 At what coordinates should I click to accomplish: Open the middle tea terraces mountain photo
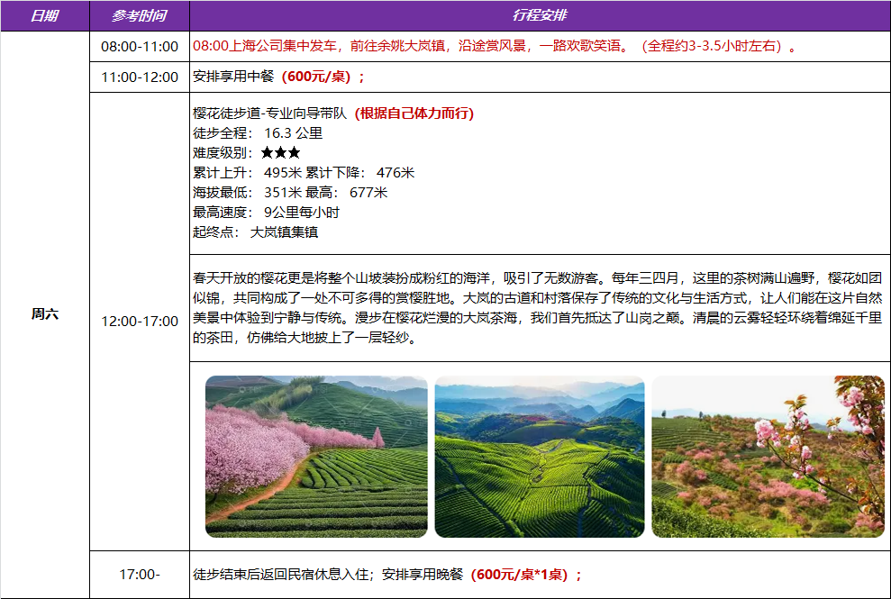(539, 457)
